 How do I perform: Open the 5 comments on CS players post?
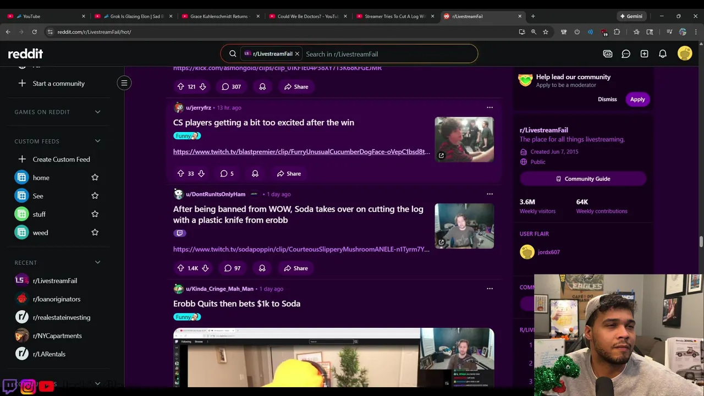(227, 173)
